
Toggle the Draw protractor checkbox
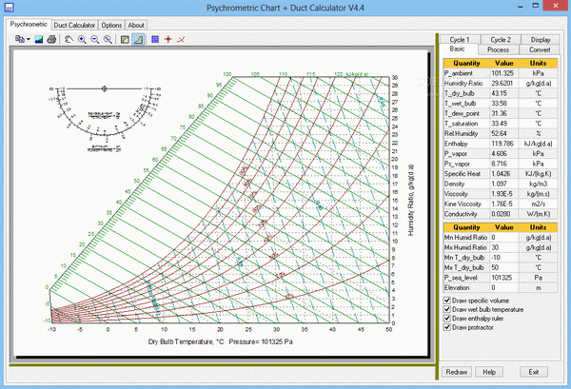pos(448,328)
